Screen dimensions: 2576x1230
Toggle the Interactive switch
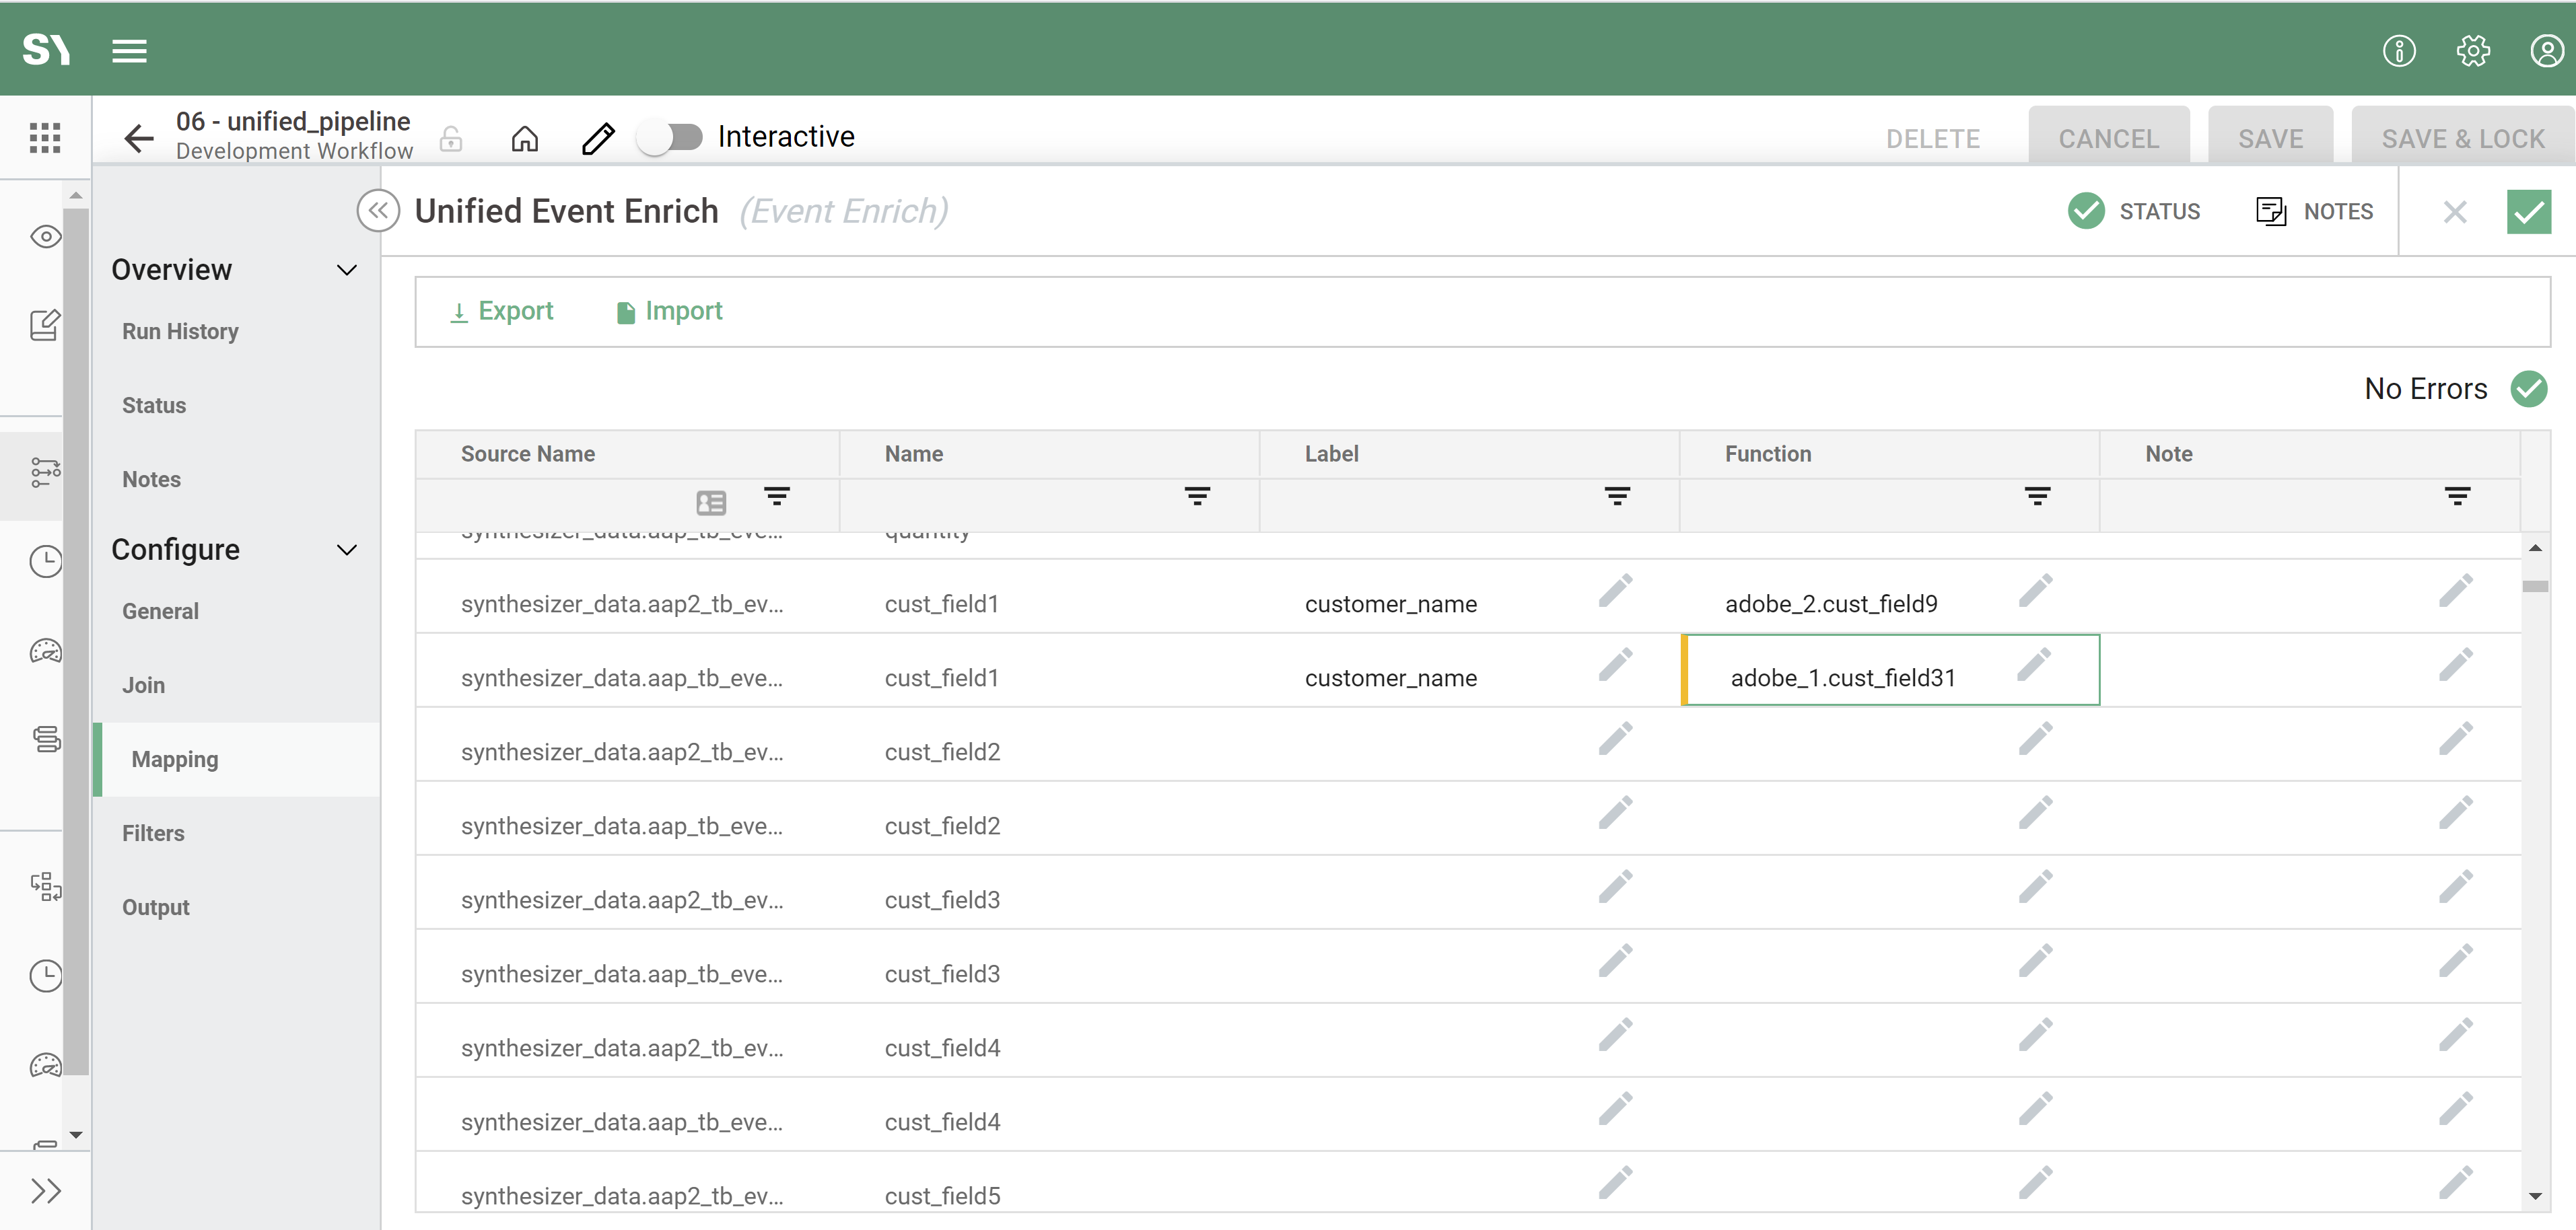pyautogui.click(x=671, y=137)
